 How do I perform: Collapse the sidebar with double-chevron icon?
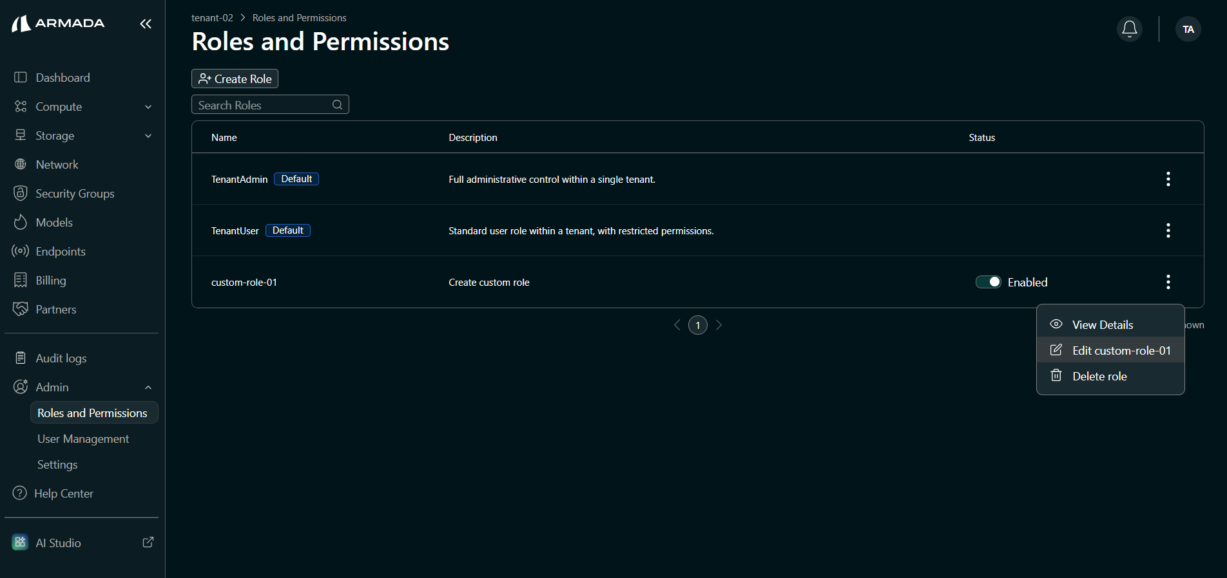click(146, 24)
